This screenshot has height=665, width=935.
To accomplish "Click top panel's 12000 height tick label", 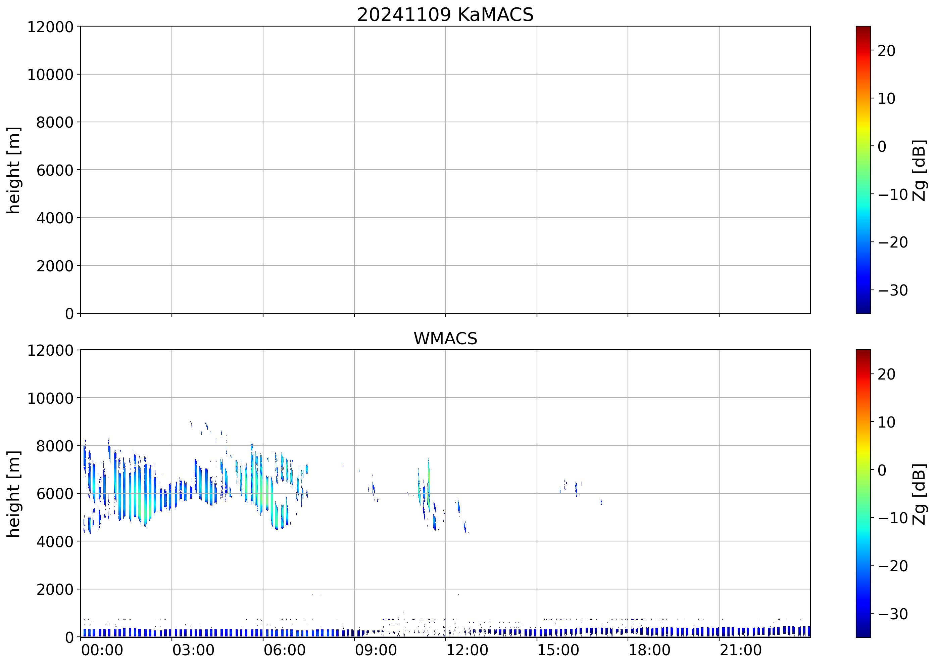I will click(50, 27).
